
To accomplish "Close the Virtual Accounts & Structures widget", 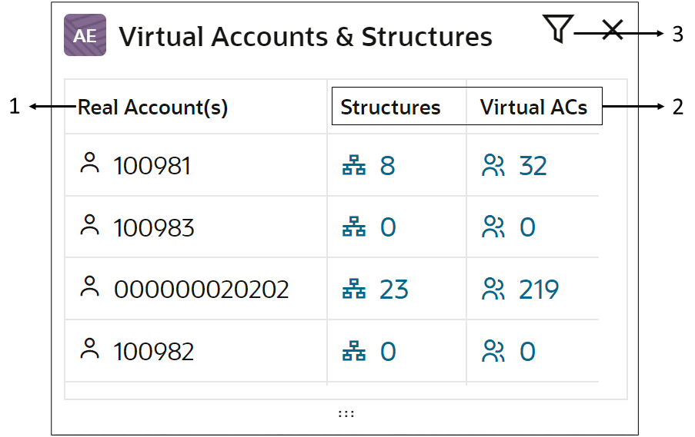I will click(613, 30).
